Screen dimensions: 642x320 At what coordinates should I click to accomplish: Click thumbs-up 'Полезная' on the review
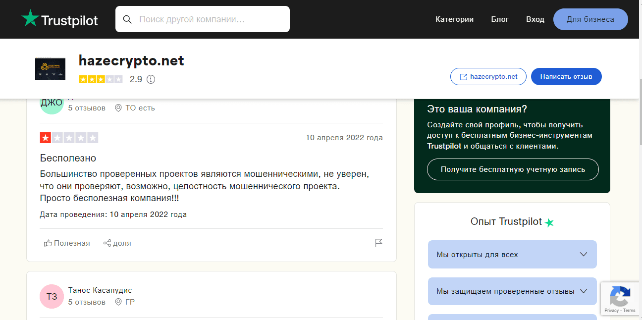(67, 243)
